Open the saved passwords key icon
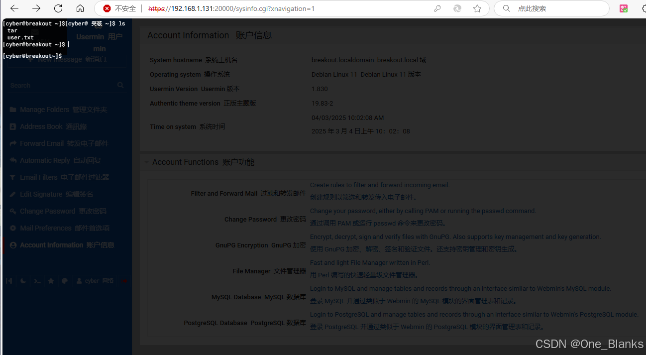The image size is (646, 355). tap(437, 8)
